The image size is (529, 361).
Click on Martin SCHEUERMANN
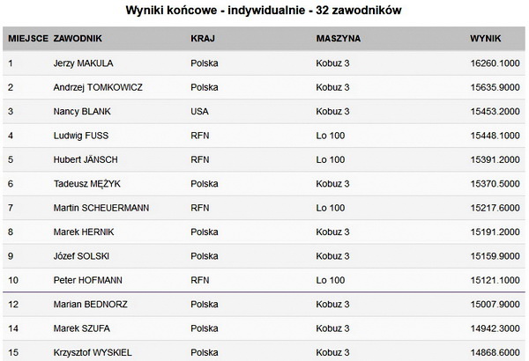(101, 208)
